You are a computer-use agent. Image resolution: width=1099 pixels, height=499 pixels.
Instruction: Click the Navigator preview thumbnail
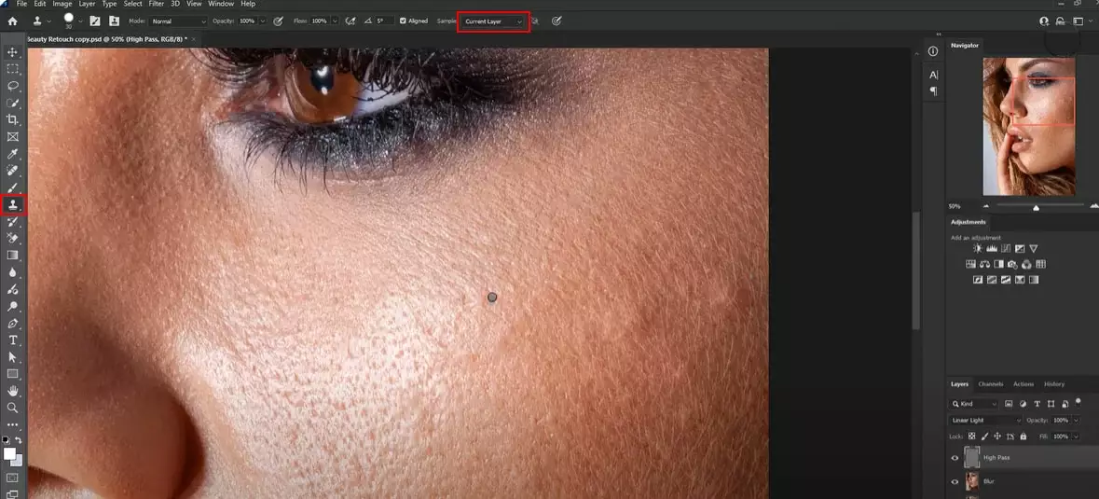point(1029,127)
